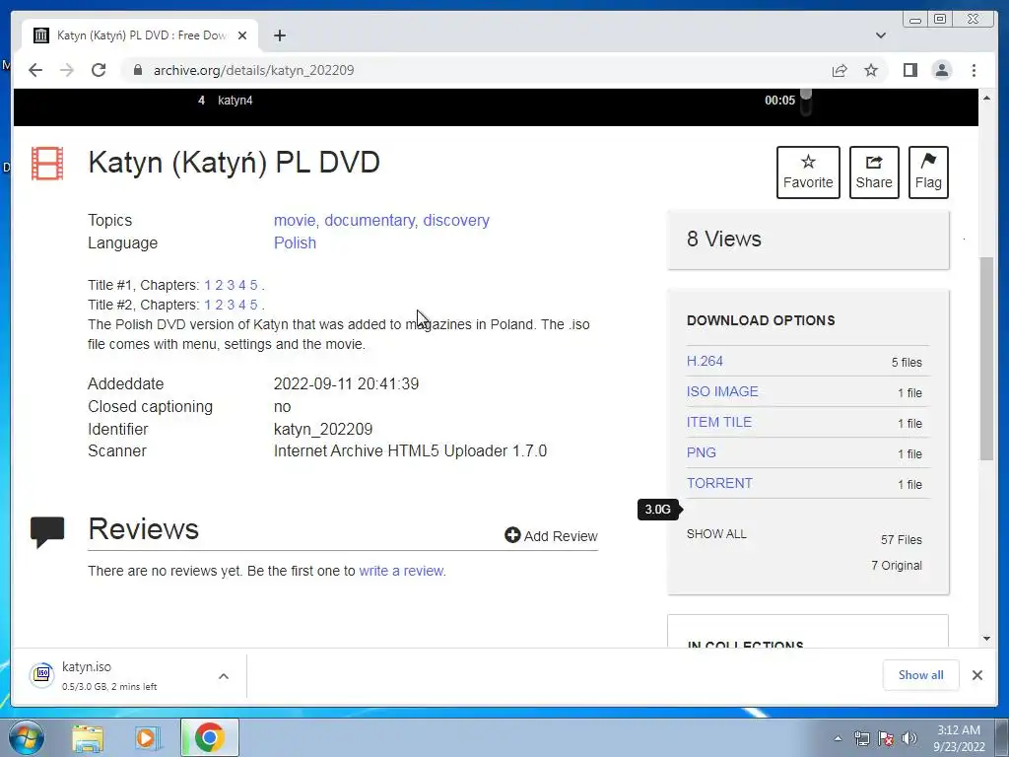Click the network tray icon
Image resolution: width=1009 pixels, height=757 pixels.
click(x=861, y=738)
